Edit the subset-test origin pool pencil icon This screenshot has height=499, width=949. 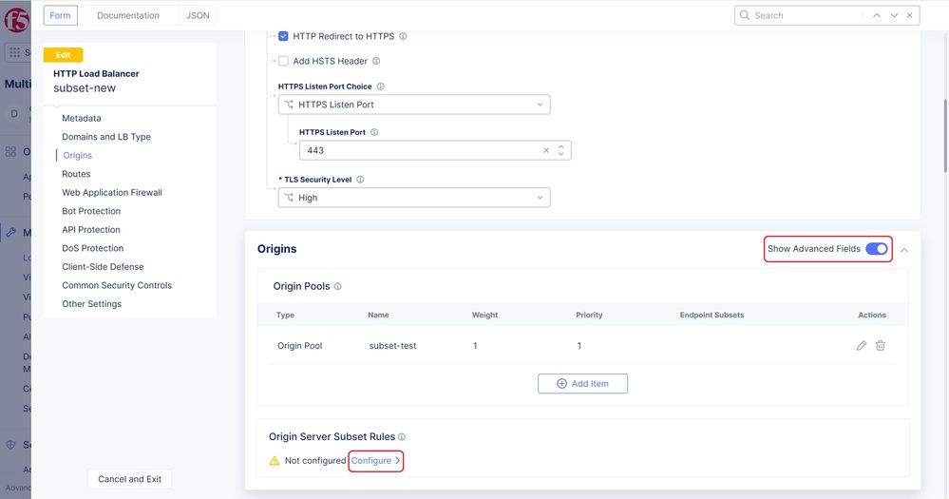point(862,346)
